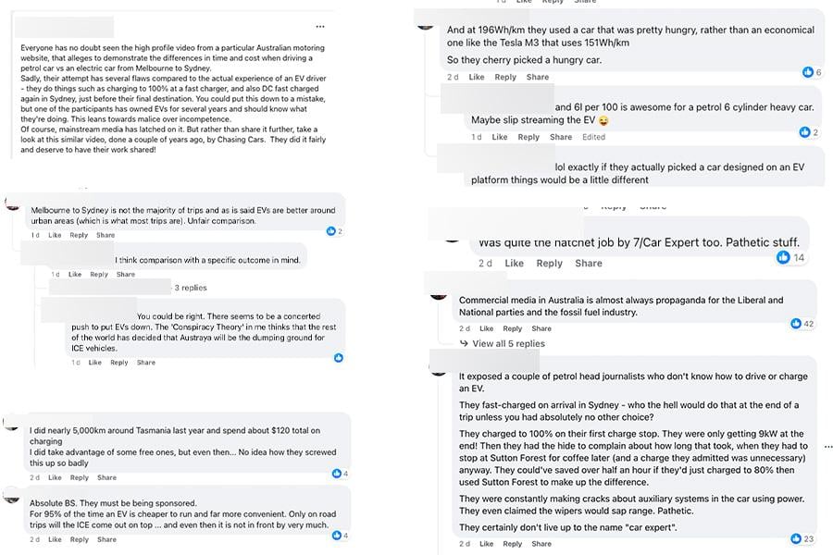The height and width of the screenshot is (555, 833).
Task: Reply to the '7/Car Expert' hatchet job comment
Action: [549, 263]
